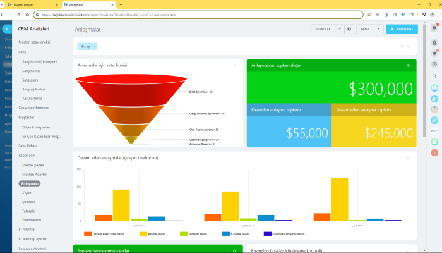The height and width of the screenshot is (253, 442).
Task: Click the help question mark icon
Action: [x=434, y=28]
